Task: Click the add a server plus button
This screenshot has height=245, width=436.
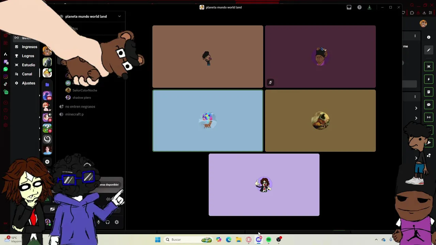Action: pyautogui.click(x=47, y=162)
